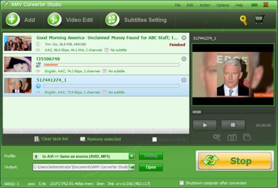Screen dimensions: 278x188
Task: Take a snapshot with camera icon
Action: (232, 138)
